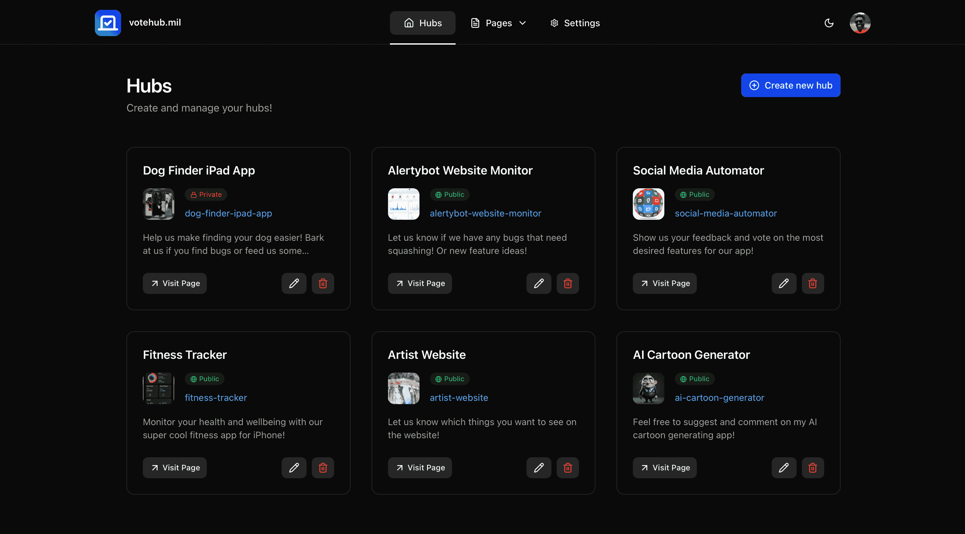Click the Dog Finder iPad App title
The height and width of the screenshot is (534, 965).
tap(199, 170)
